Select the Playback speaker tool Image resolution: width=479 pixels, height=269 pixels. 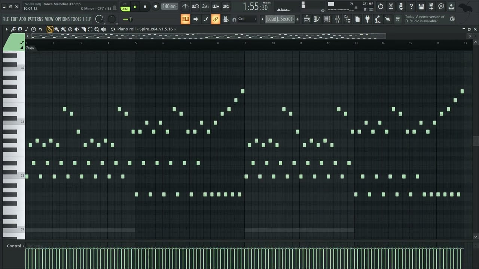[103, 29]
